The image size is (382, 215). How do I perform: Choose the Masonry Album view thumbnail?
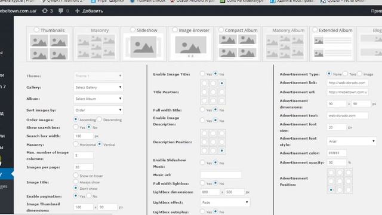285,47
